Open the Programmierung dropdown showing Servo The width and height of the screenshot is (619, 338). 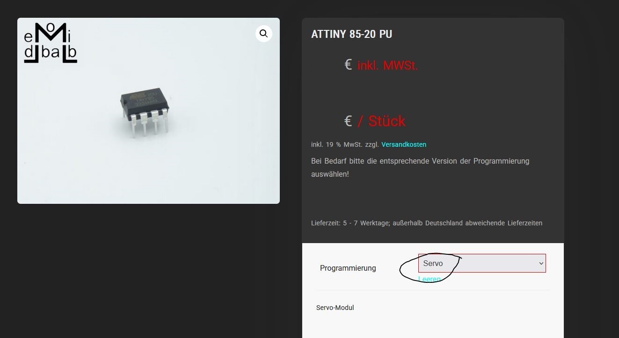tap(482, 263)
